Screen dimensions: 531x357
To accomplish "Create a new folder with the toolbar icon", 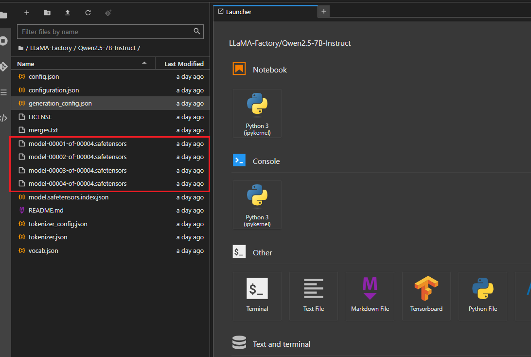I will (47, 13).
